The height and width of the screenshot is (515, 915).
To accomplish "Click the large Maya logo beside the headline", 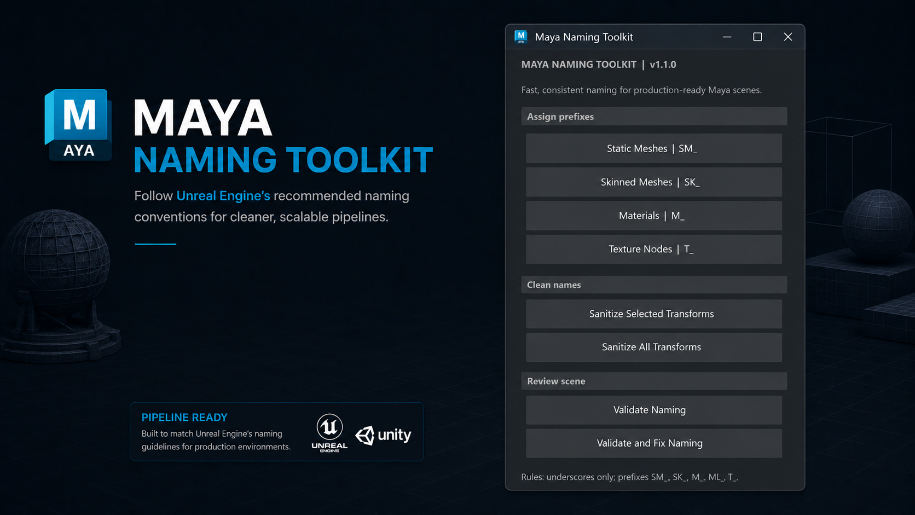I will [78, 125].
